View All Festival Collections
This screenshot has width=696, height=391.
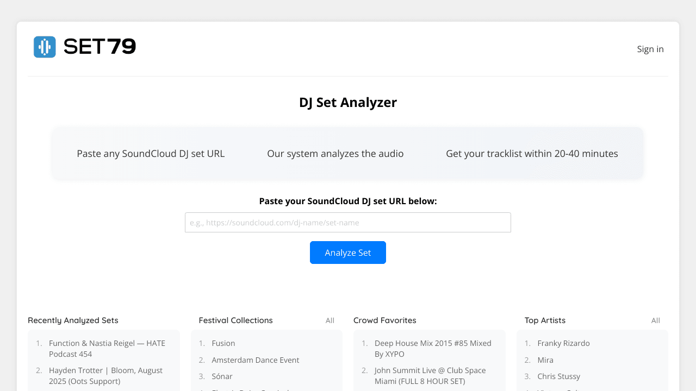coord(330,320)
